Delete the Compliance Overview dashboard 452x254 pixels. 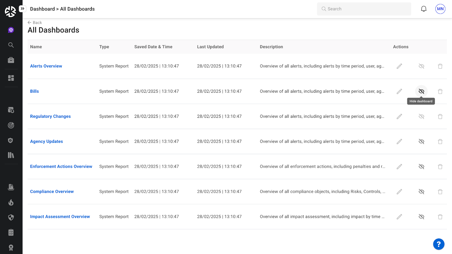pyautogui.click(x=440, y=192)
